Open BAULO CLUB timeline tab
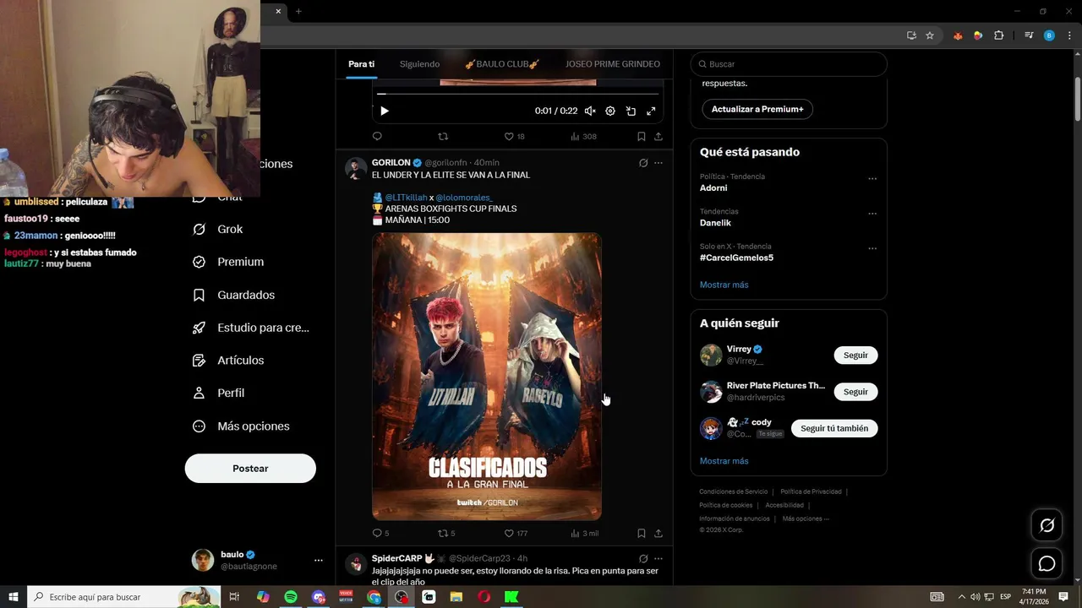 [502, 64]
